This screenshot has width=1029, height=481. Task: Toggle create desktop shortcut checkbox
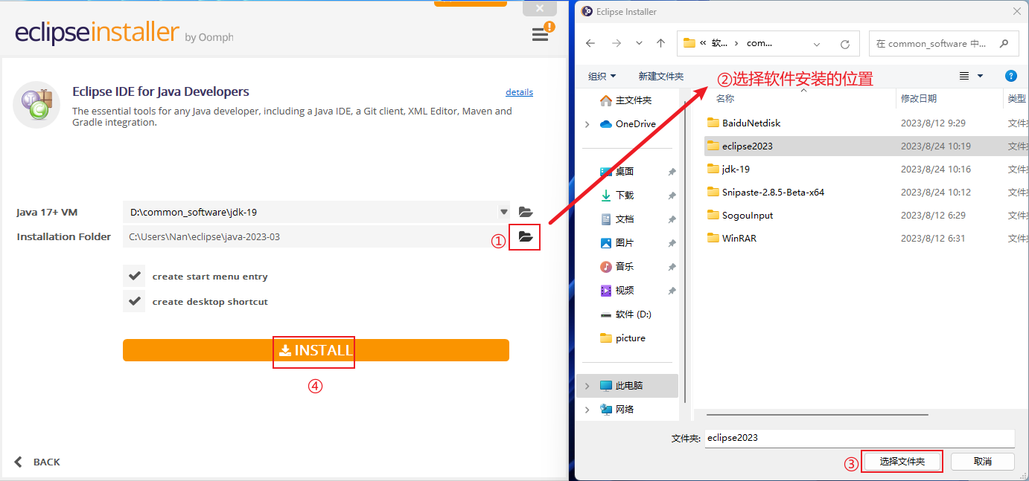coord(134,301)
